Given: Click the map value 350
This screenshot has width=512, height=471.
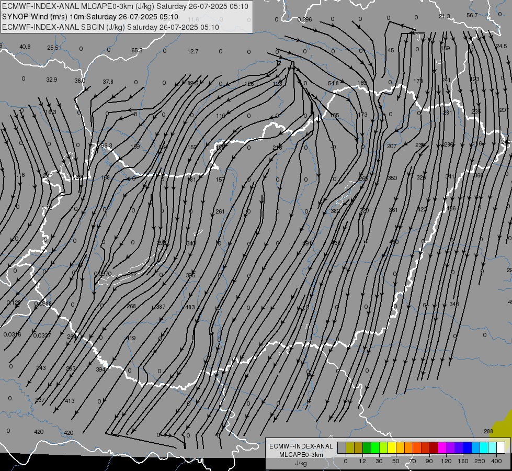Looking at the screenshot, I should pos(392,178).
